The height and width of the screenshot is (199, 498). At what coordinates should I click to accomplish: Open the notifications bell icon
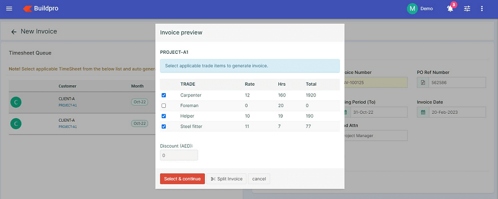tap(450, 8)
